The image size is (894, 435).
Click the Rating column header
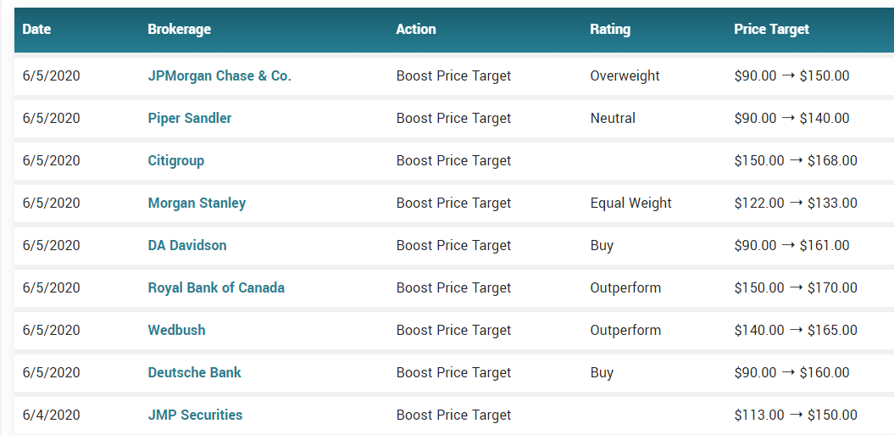coord(610,29)
